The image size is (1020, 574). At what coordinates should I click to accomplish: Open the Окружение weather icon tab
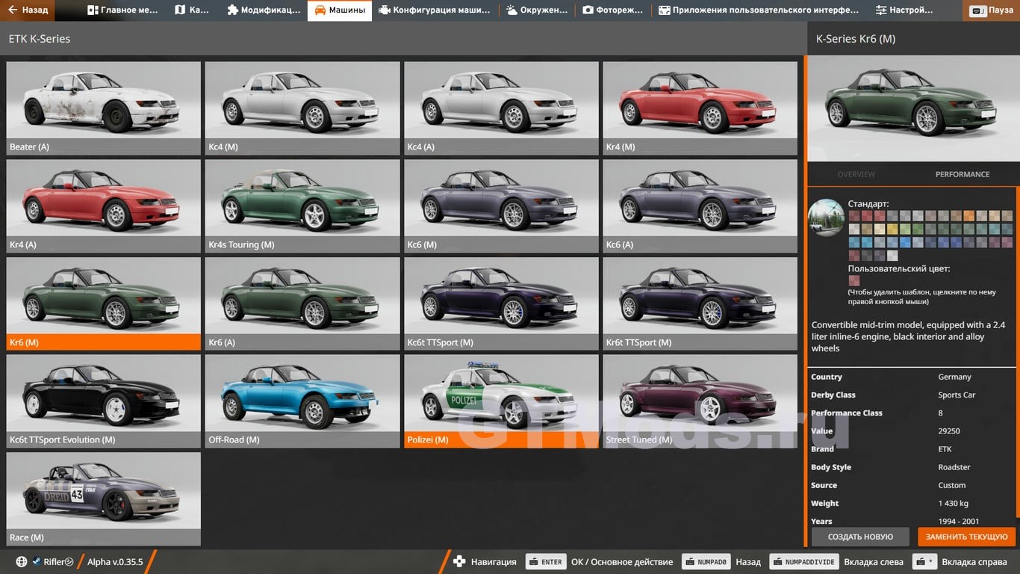click(511, 10)
